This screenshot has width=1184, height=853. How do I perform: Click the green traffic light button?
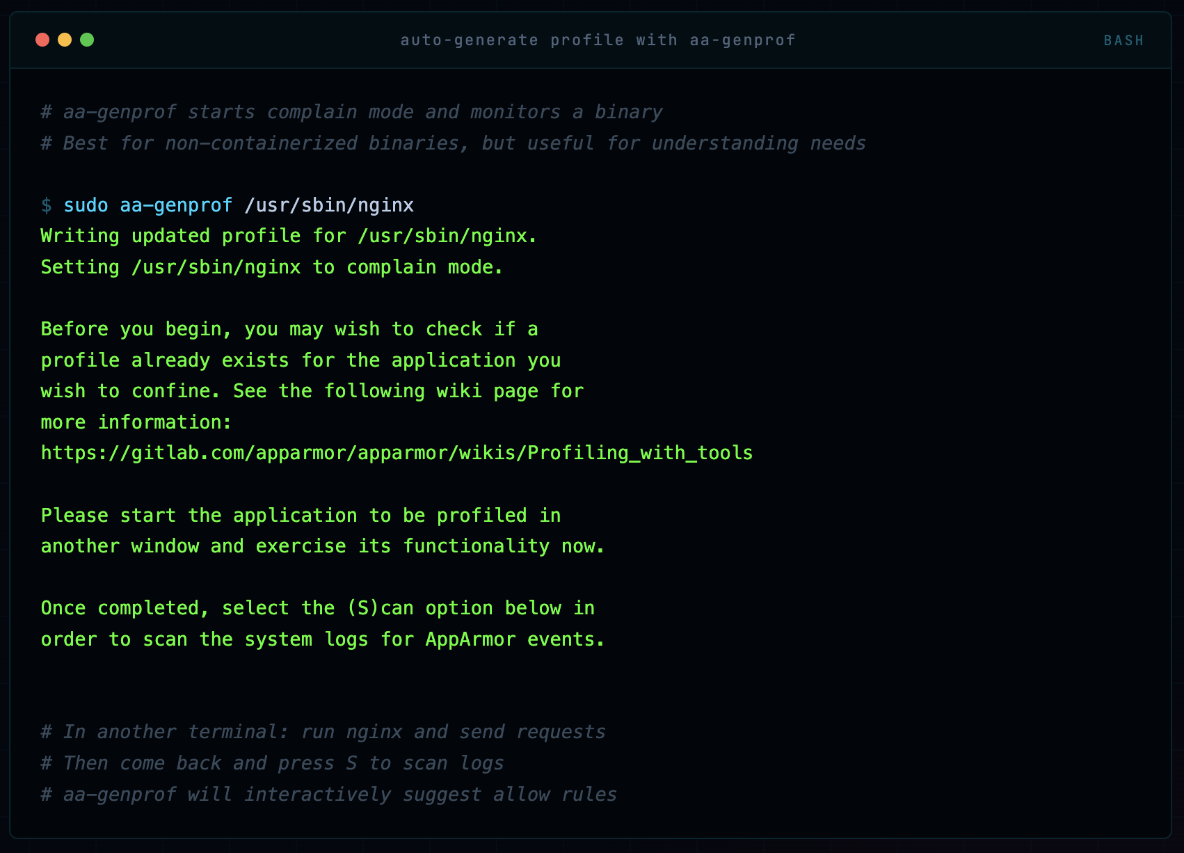[x=87, y=40]
